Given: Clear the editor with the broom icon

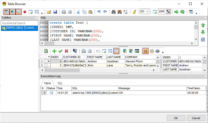Looking at the screenshot, I should [x=134, y=12].
